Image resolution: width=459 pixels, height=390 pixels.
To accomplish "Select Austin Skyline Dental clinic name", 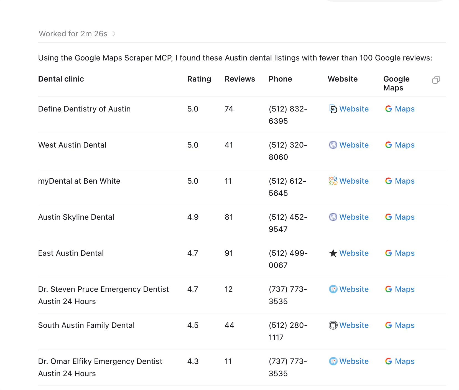I will (76, 217).
